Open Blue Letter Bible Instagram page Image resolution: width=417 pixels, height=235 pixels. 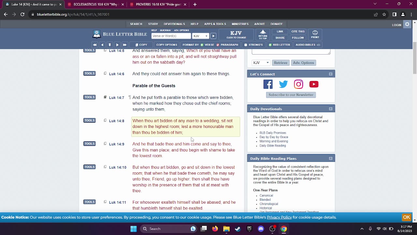tap(298, 84)
